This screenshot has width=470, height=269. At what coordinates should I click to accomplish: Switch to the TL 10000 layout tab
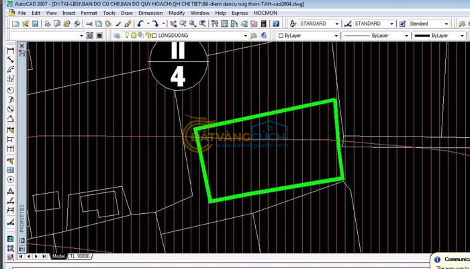(81, 256)
